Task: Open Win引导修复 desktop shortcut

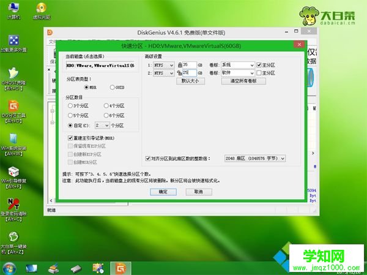Action: [x=13, y=177]
